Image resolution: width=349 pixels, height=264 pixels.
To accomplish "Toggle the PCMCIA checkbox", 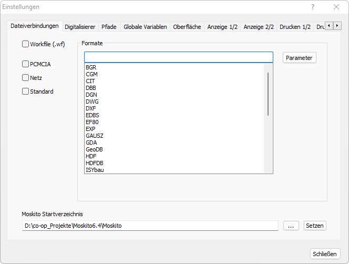I will [x=26, y=64].
